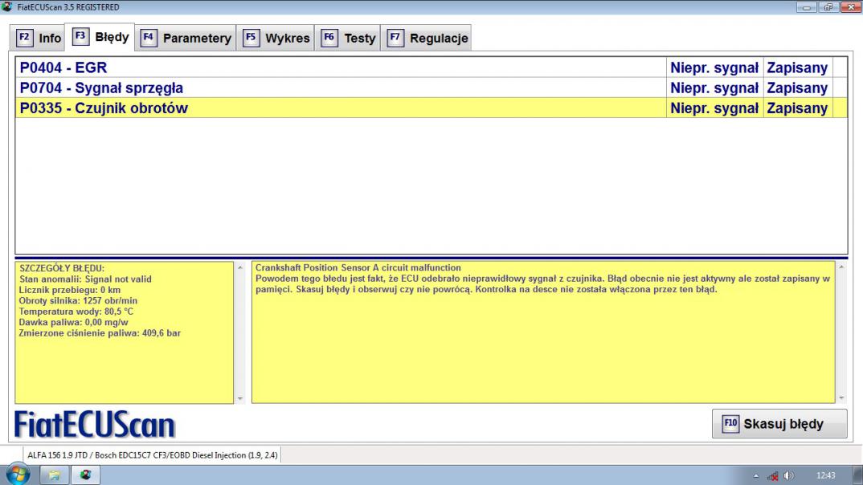Switch to the Błędy tab
This screenshot has height=485, width=863.
click(x=100, y=37)
